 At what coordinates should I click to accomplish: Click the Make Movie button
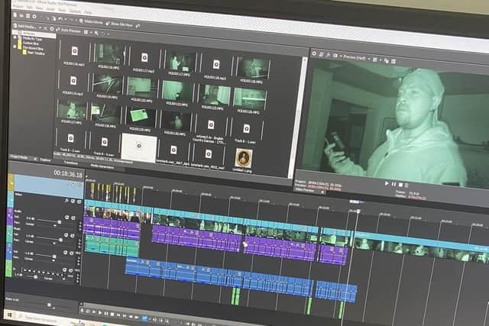(92, 22)
